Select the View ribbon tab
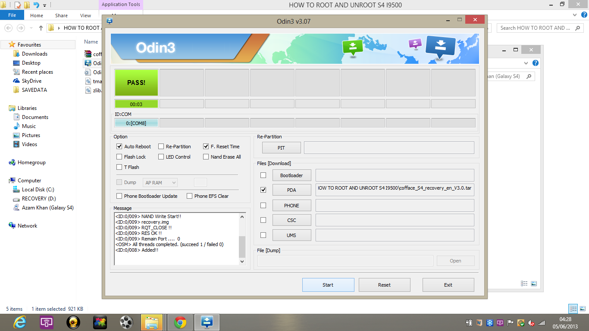The height and width of the screenshot is (331, 589). tap(85, 16)
